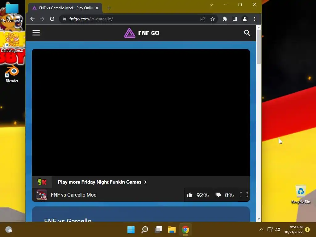Expand the Play more Friday Night Funkin Games chevron
The image size is (316, 237).
[146, 182]
